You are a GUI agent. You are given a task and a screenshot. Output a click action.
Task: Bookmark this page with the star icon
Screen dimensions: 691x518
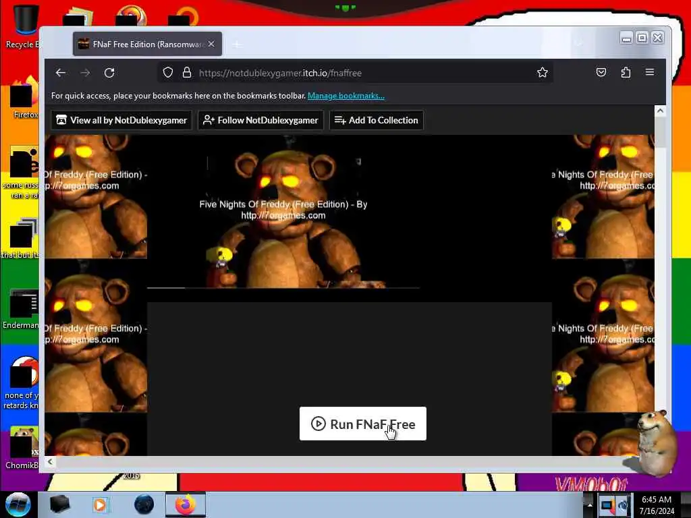(543, 73)
